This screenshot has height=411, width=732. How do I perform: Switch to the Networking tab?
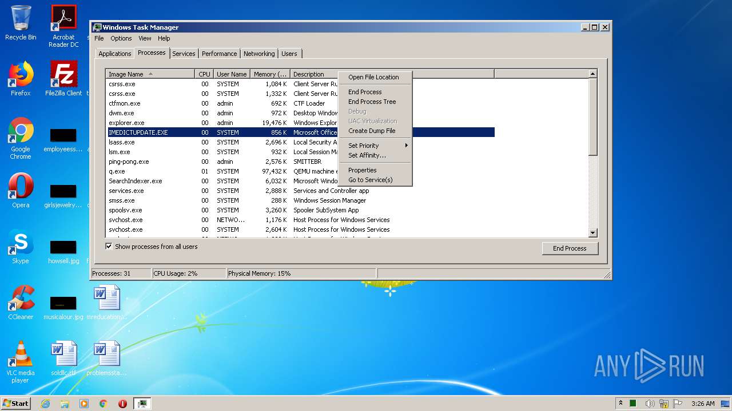pos(259,54)
